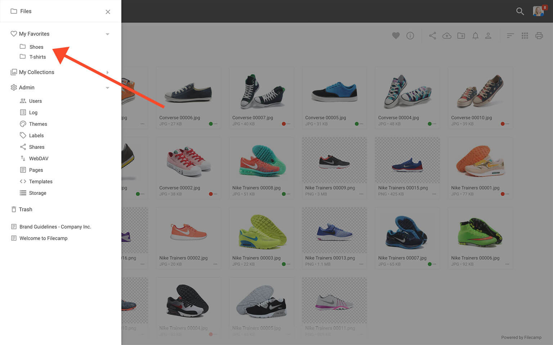Open Pages admin section
553x345 pixels.
click(x=31, y=170)
